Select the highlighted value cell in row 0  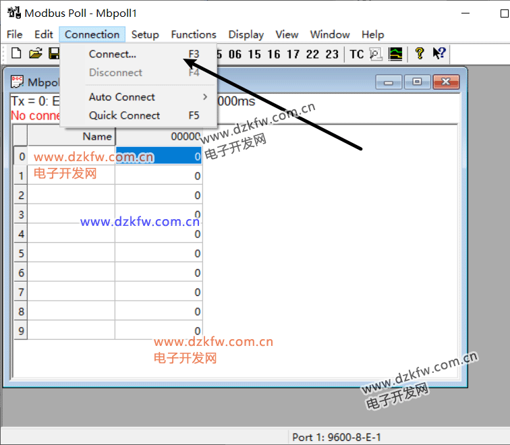tap(159, 156)
